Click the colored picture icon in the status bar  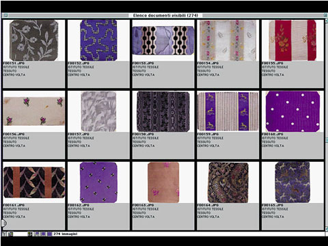click(10, 234)
